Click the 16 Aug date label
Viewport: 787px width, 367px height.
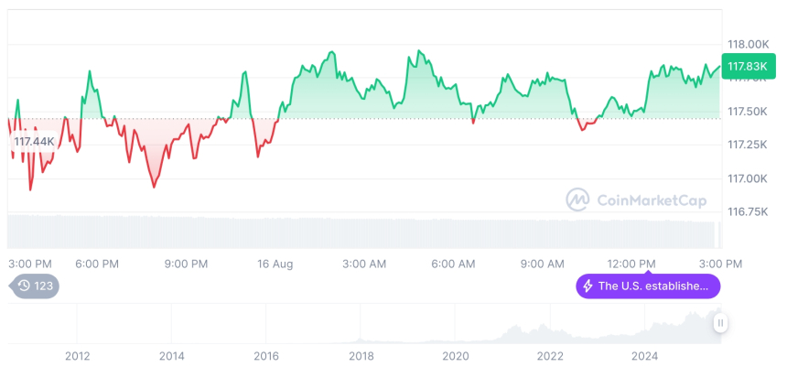[x=275, y=264]
